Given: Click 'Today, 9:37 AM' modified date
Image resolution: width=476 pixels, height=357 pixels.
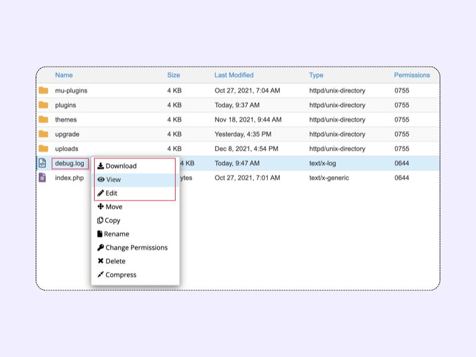Looking at the screenshot, I should (237, 105).
